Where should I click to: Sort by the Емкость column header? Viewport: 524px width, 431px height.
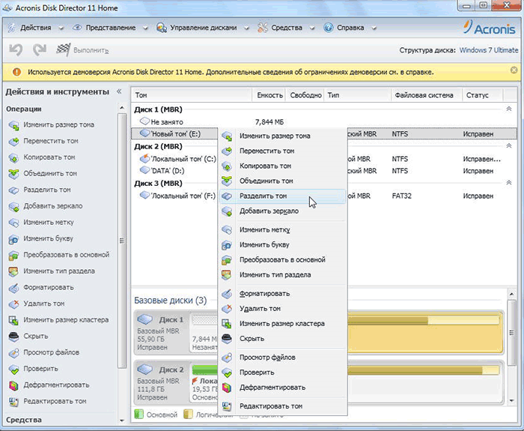tap(269, 95)
